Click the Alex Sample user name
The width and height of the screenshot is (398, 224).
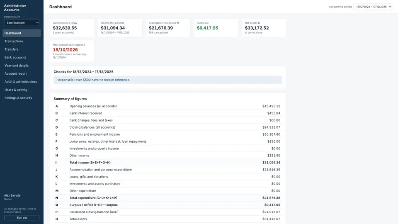[12, 195]
